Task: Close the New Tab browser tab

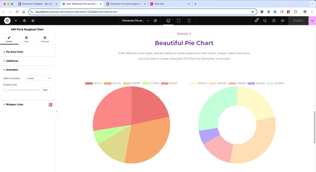Action: [189, 4]
